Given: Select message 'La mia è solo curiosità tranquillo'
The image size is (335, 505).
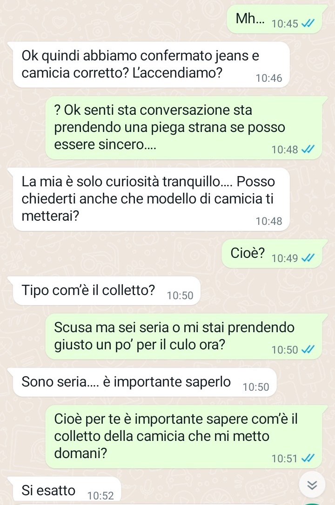Looking at the screenshot, I should tap(151, 199).
